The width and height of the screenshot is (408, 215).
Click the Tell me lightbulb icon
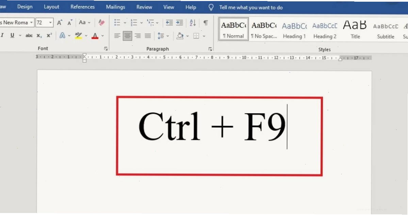click(211, 7)
